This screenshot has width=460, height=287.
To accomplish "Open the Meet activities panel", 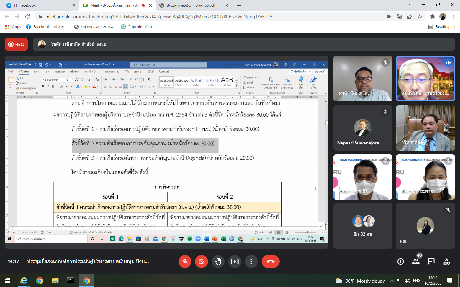I will click(x=447, y=262).
